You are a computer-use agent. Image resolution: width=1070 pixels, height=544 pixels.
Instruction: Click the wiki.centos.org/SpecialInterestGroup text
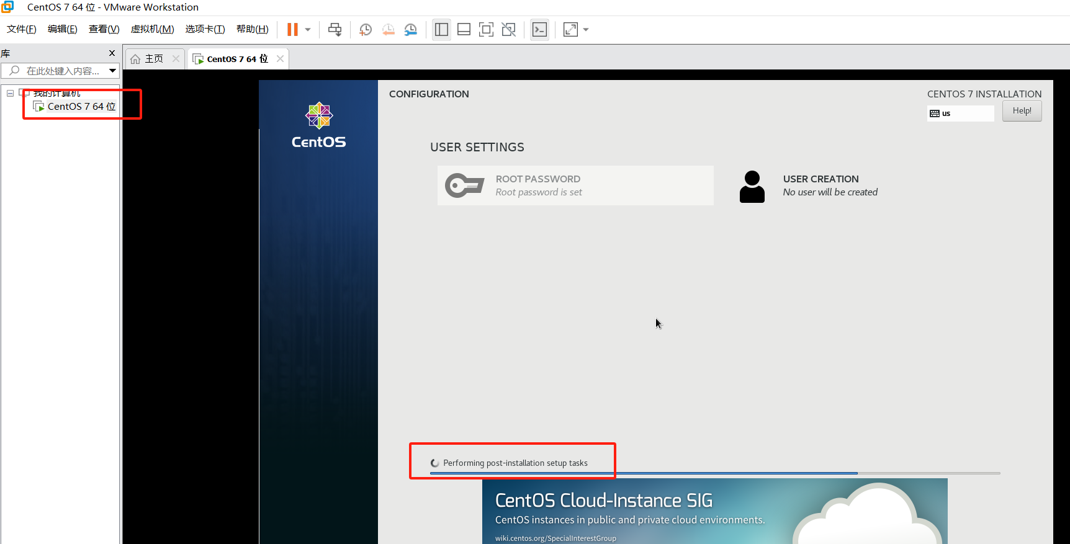[555, 538]
